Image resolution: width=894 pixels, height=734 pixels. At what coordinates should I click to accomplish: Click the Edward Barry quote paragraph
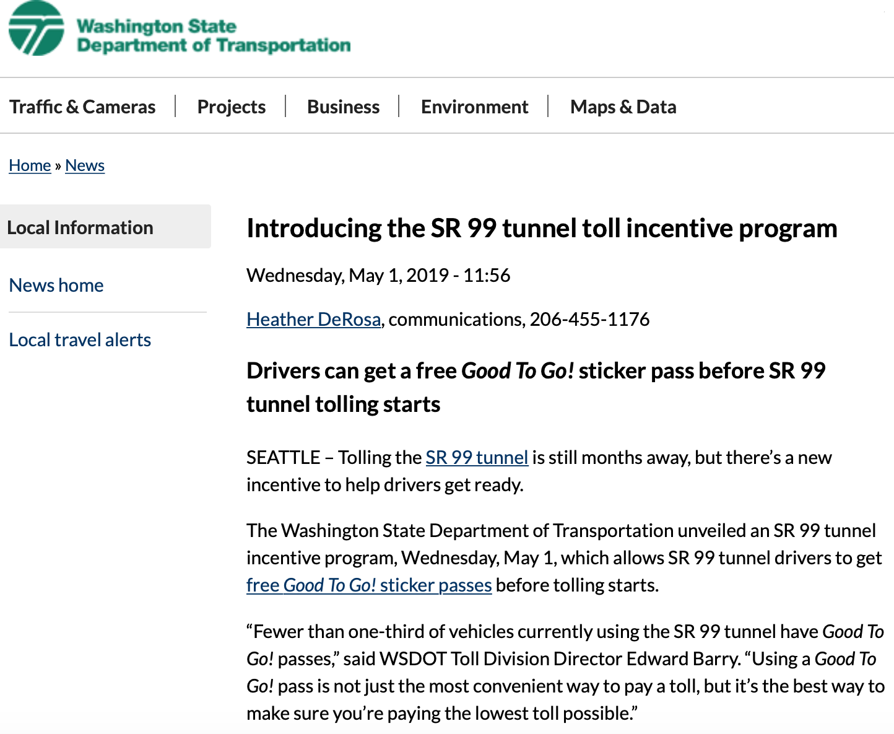pyautogui.click(x=565, y=672)
